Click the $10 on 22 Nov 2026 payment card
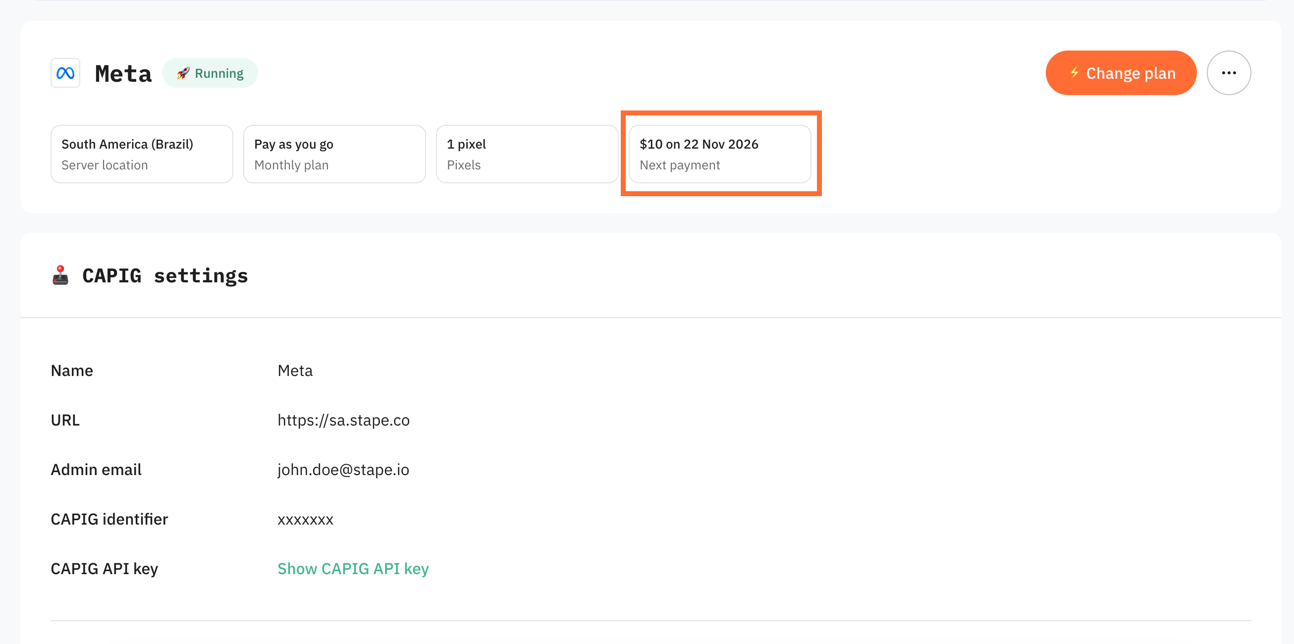Screen dimensions: 1294x644 point(720,154)
